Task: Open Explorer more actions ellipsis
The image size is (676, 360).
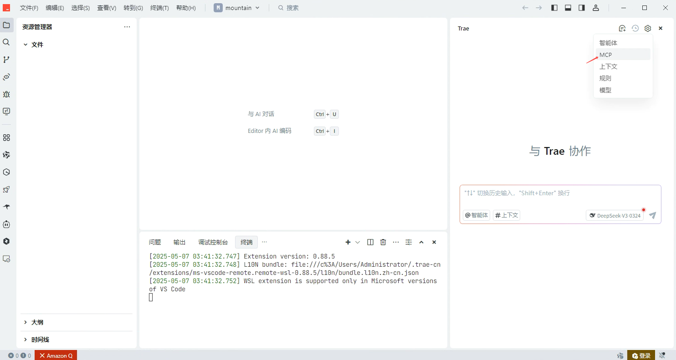Action: tap(127, 27)
